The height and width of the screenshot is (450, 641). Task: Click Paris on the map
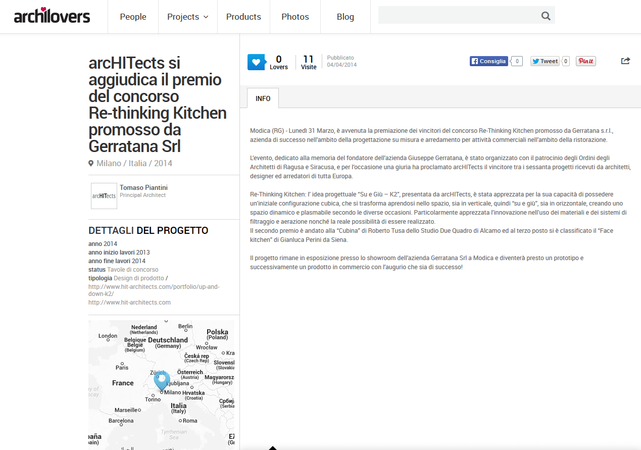coord(122,368)
